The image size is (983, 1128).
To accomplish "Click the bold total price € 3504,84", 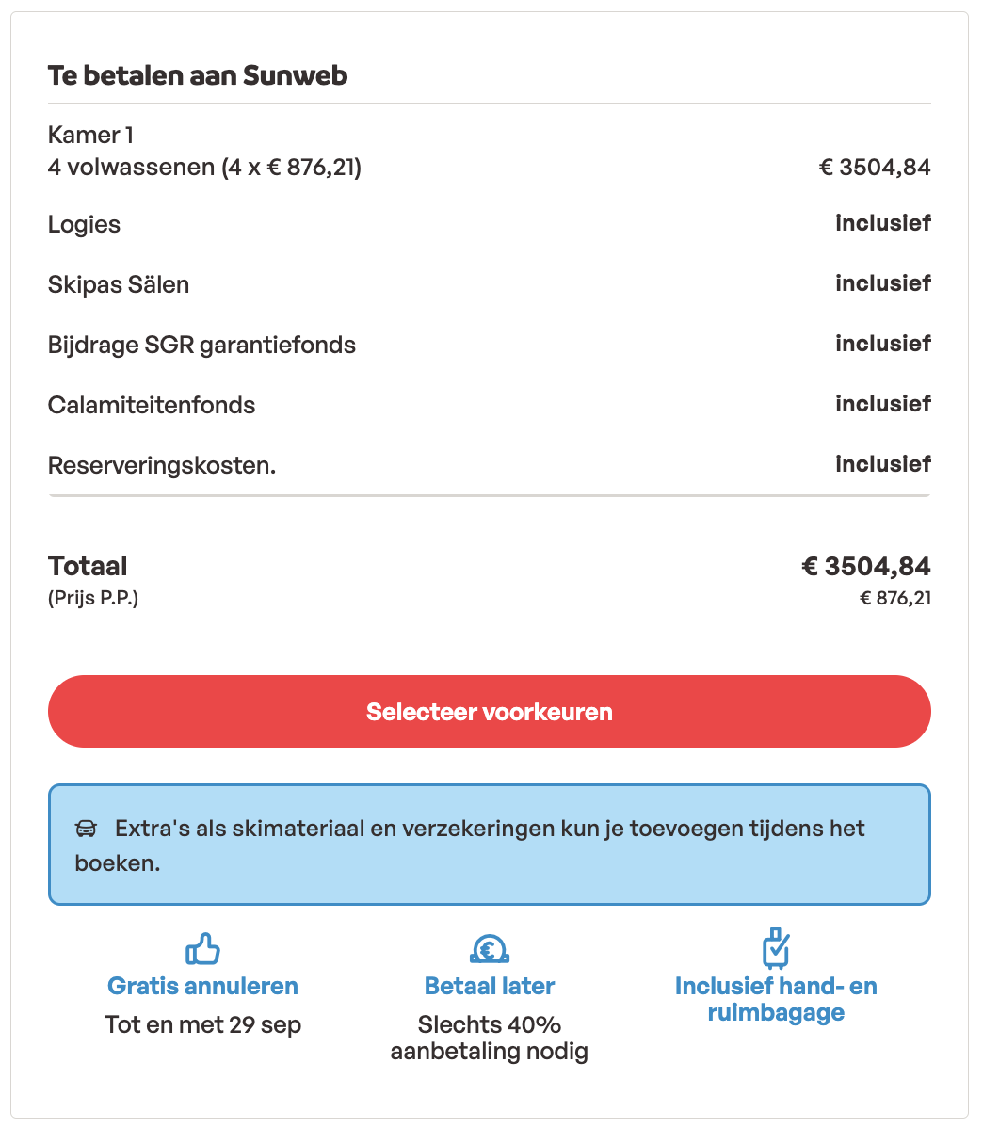I will pos(865,566).
